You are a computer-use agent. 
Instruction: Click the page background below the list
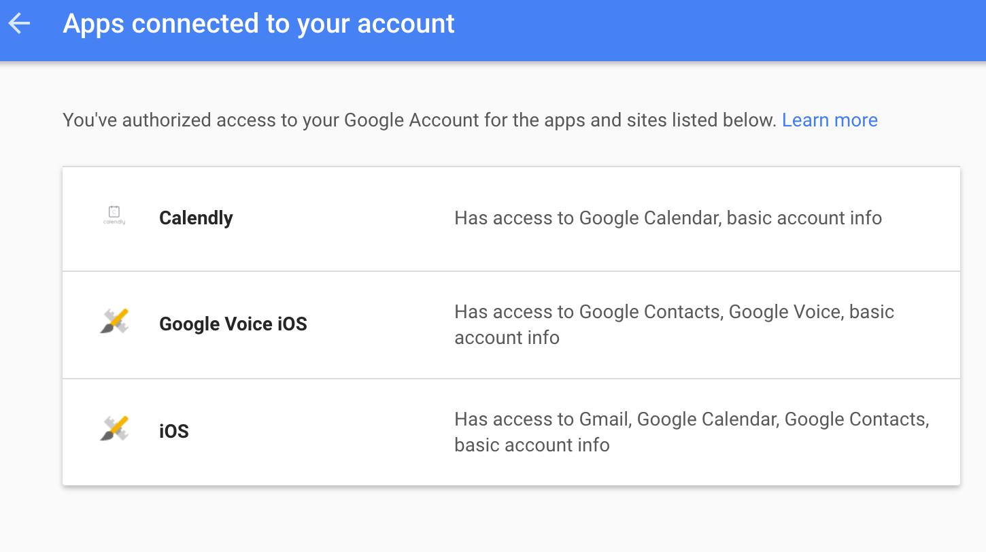(x=476, y=520)
